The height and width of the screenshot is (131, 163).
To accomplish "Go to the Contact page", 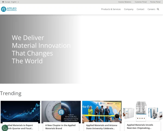I will (140, 9).
